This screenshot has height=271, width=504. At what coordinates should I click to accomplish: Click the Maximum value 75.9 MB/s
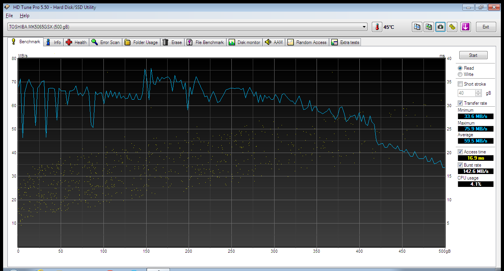476,129
